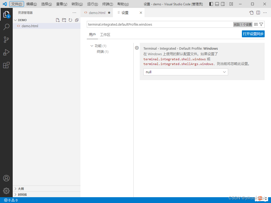Customize layout icon in title bar
Viewport: 271px width, 203px height.
click(231, 4)
